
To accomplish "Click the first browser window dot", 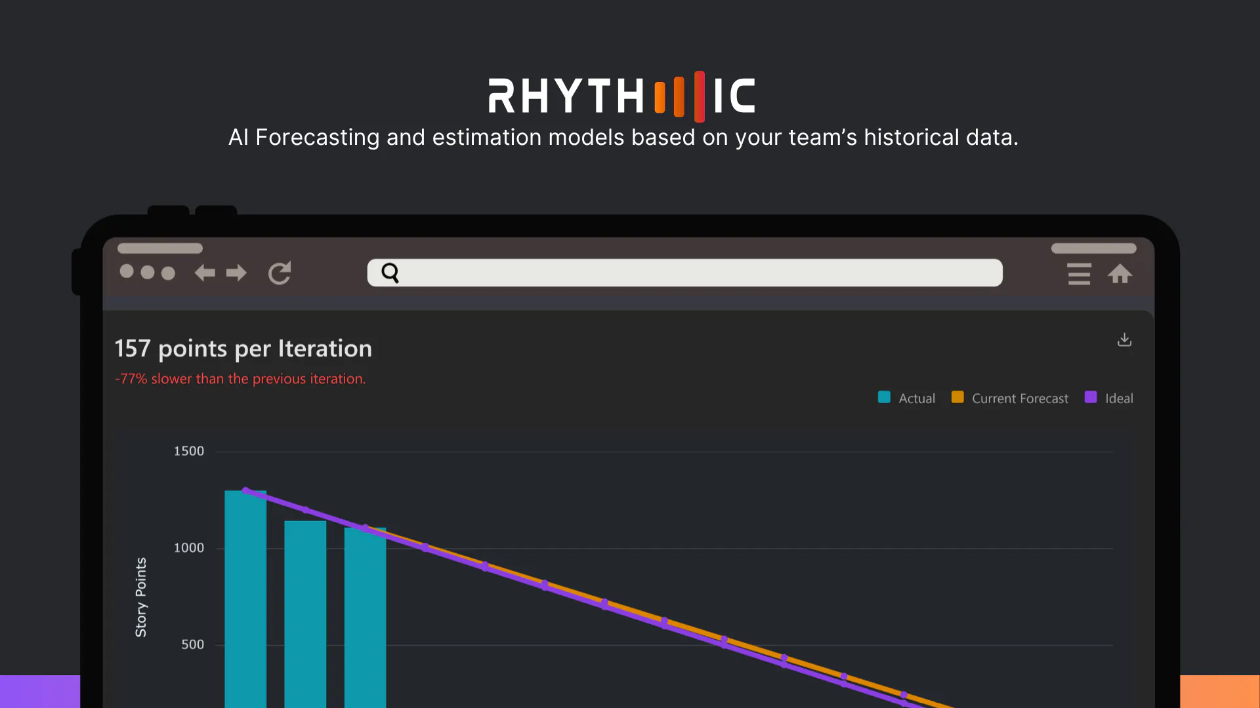I will pyautogui.click(x=127, y=271).
